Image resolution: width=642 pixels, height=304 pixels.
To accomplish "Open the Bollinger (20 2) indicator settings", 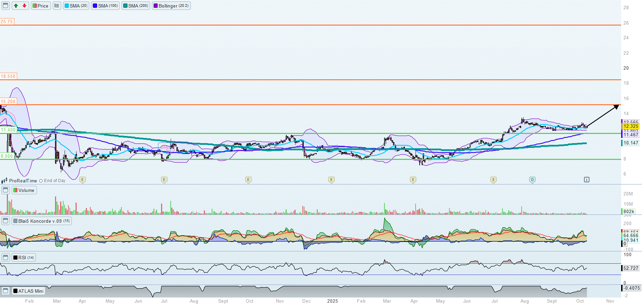I will click(171, 6).
